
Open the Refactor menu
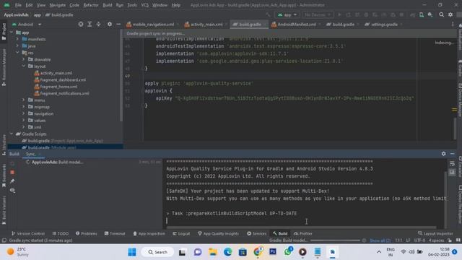91,5
